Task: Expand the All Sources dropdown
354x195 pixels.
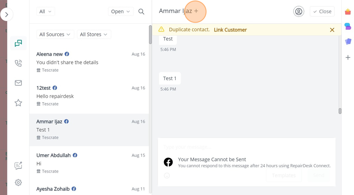Action: pyautogui.click(x=55, y=34)
